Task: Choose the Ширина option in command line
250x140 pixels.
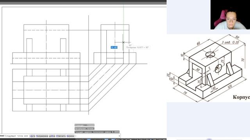Action: (x=70, y=136)
